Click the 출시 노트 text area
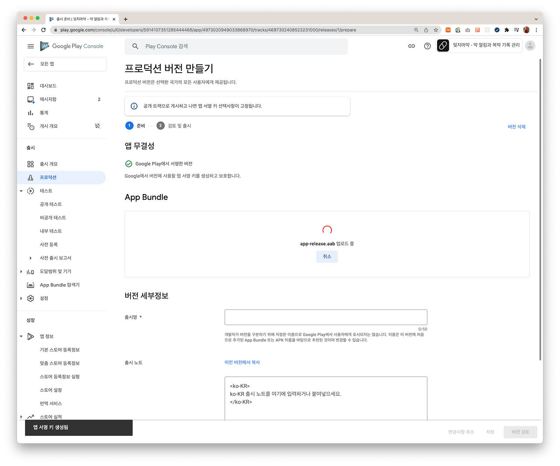 click(x=326, y=399)
